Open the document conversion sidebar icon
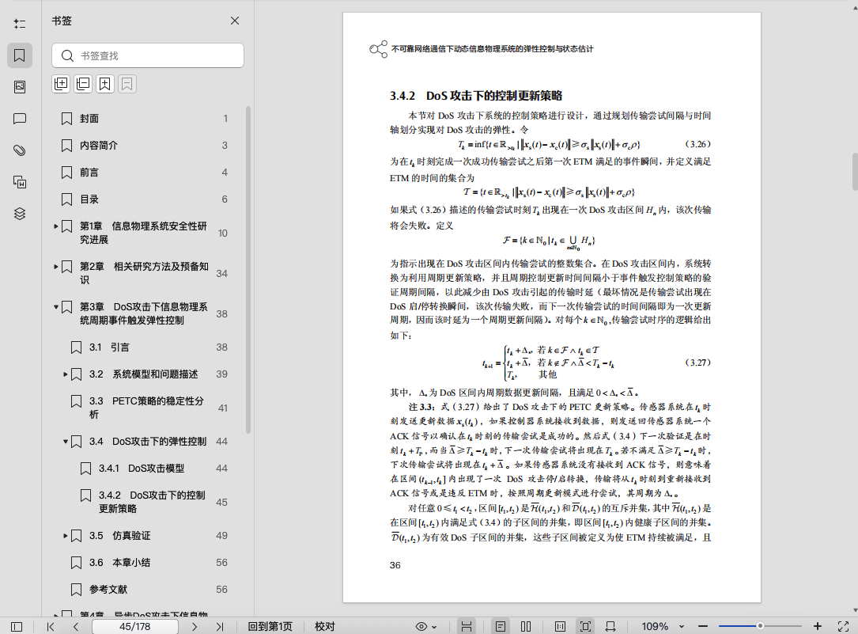The width and height of the screenshot is (858, 634). pos(20,182)
